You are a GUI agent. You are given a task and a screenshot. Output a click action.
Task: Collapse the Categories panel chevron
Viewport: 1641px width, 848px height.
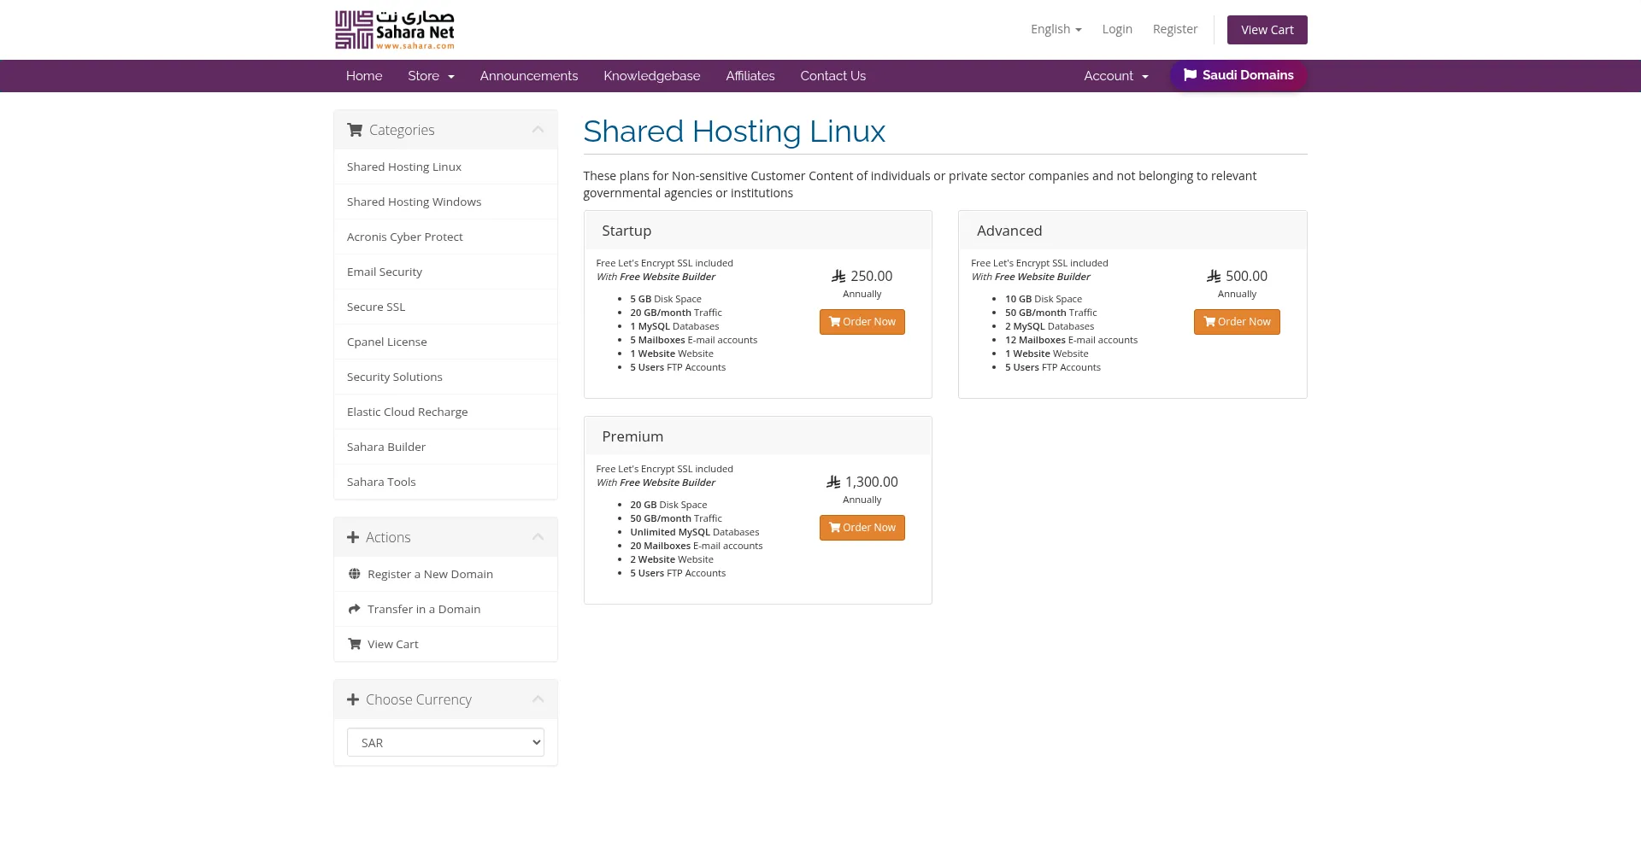point(538,130)
